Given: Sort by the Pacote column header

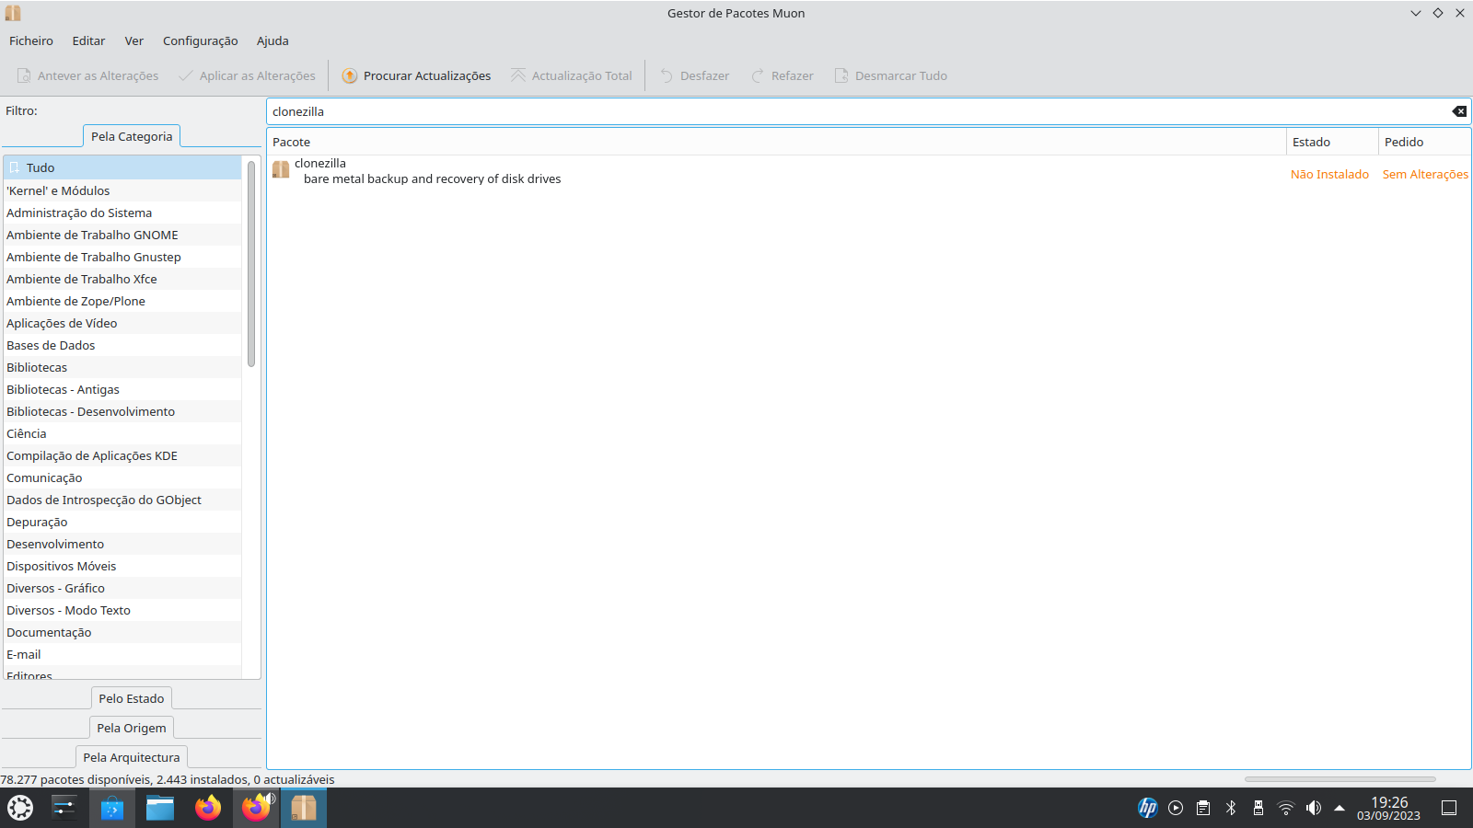Looking at the screenshot, I should (776, 142).
